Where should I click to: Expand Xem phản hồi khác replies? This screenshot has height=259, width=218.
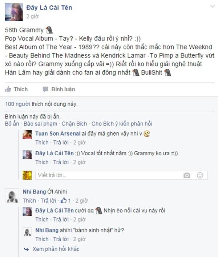point(56,249)
